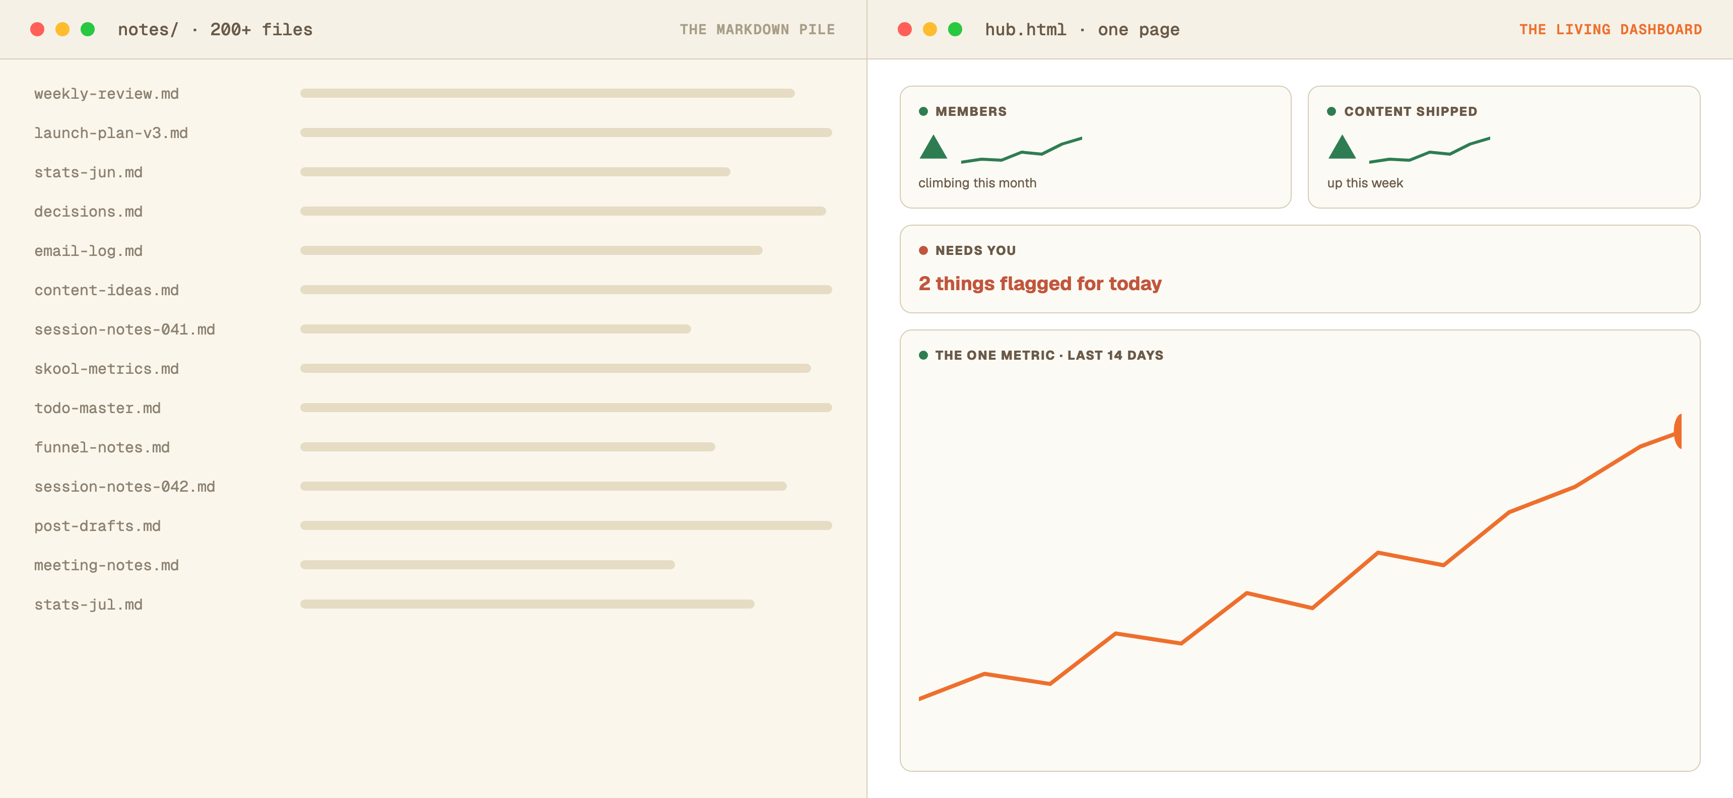Open '2 things flagged for today'
This screenshot has width=1733, height=798.
[1040, 284]
